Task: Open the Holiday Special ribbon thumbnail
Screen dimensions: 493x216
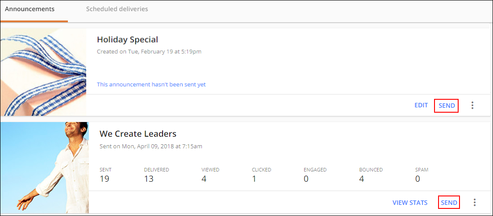Action: pos(43,72)
